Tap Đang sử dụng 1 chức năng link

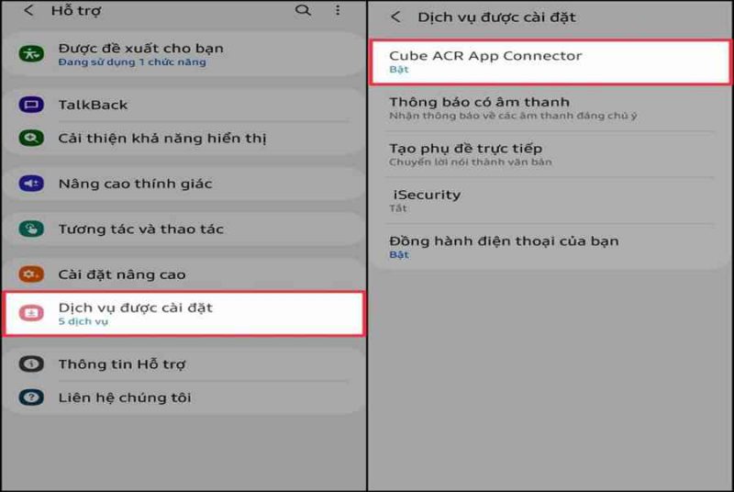[x=132, y=62]
